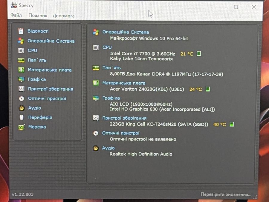
Task: Click the Відомості clipboard icon in sidebar
Action: tap(21, 31)
